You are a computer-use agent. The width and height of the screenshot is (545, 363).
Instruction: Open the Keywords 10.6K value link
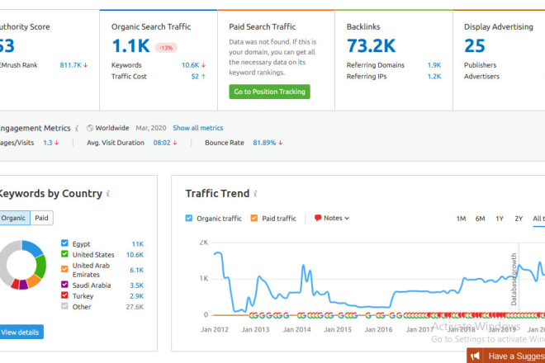coord(190,65)
